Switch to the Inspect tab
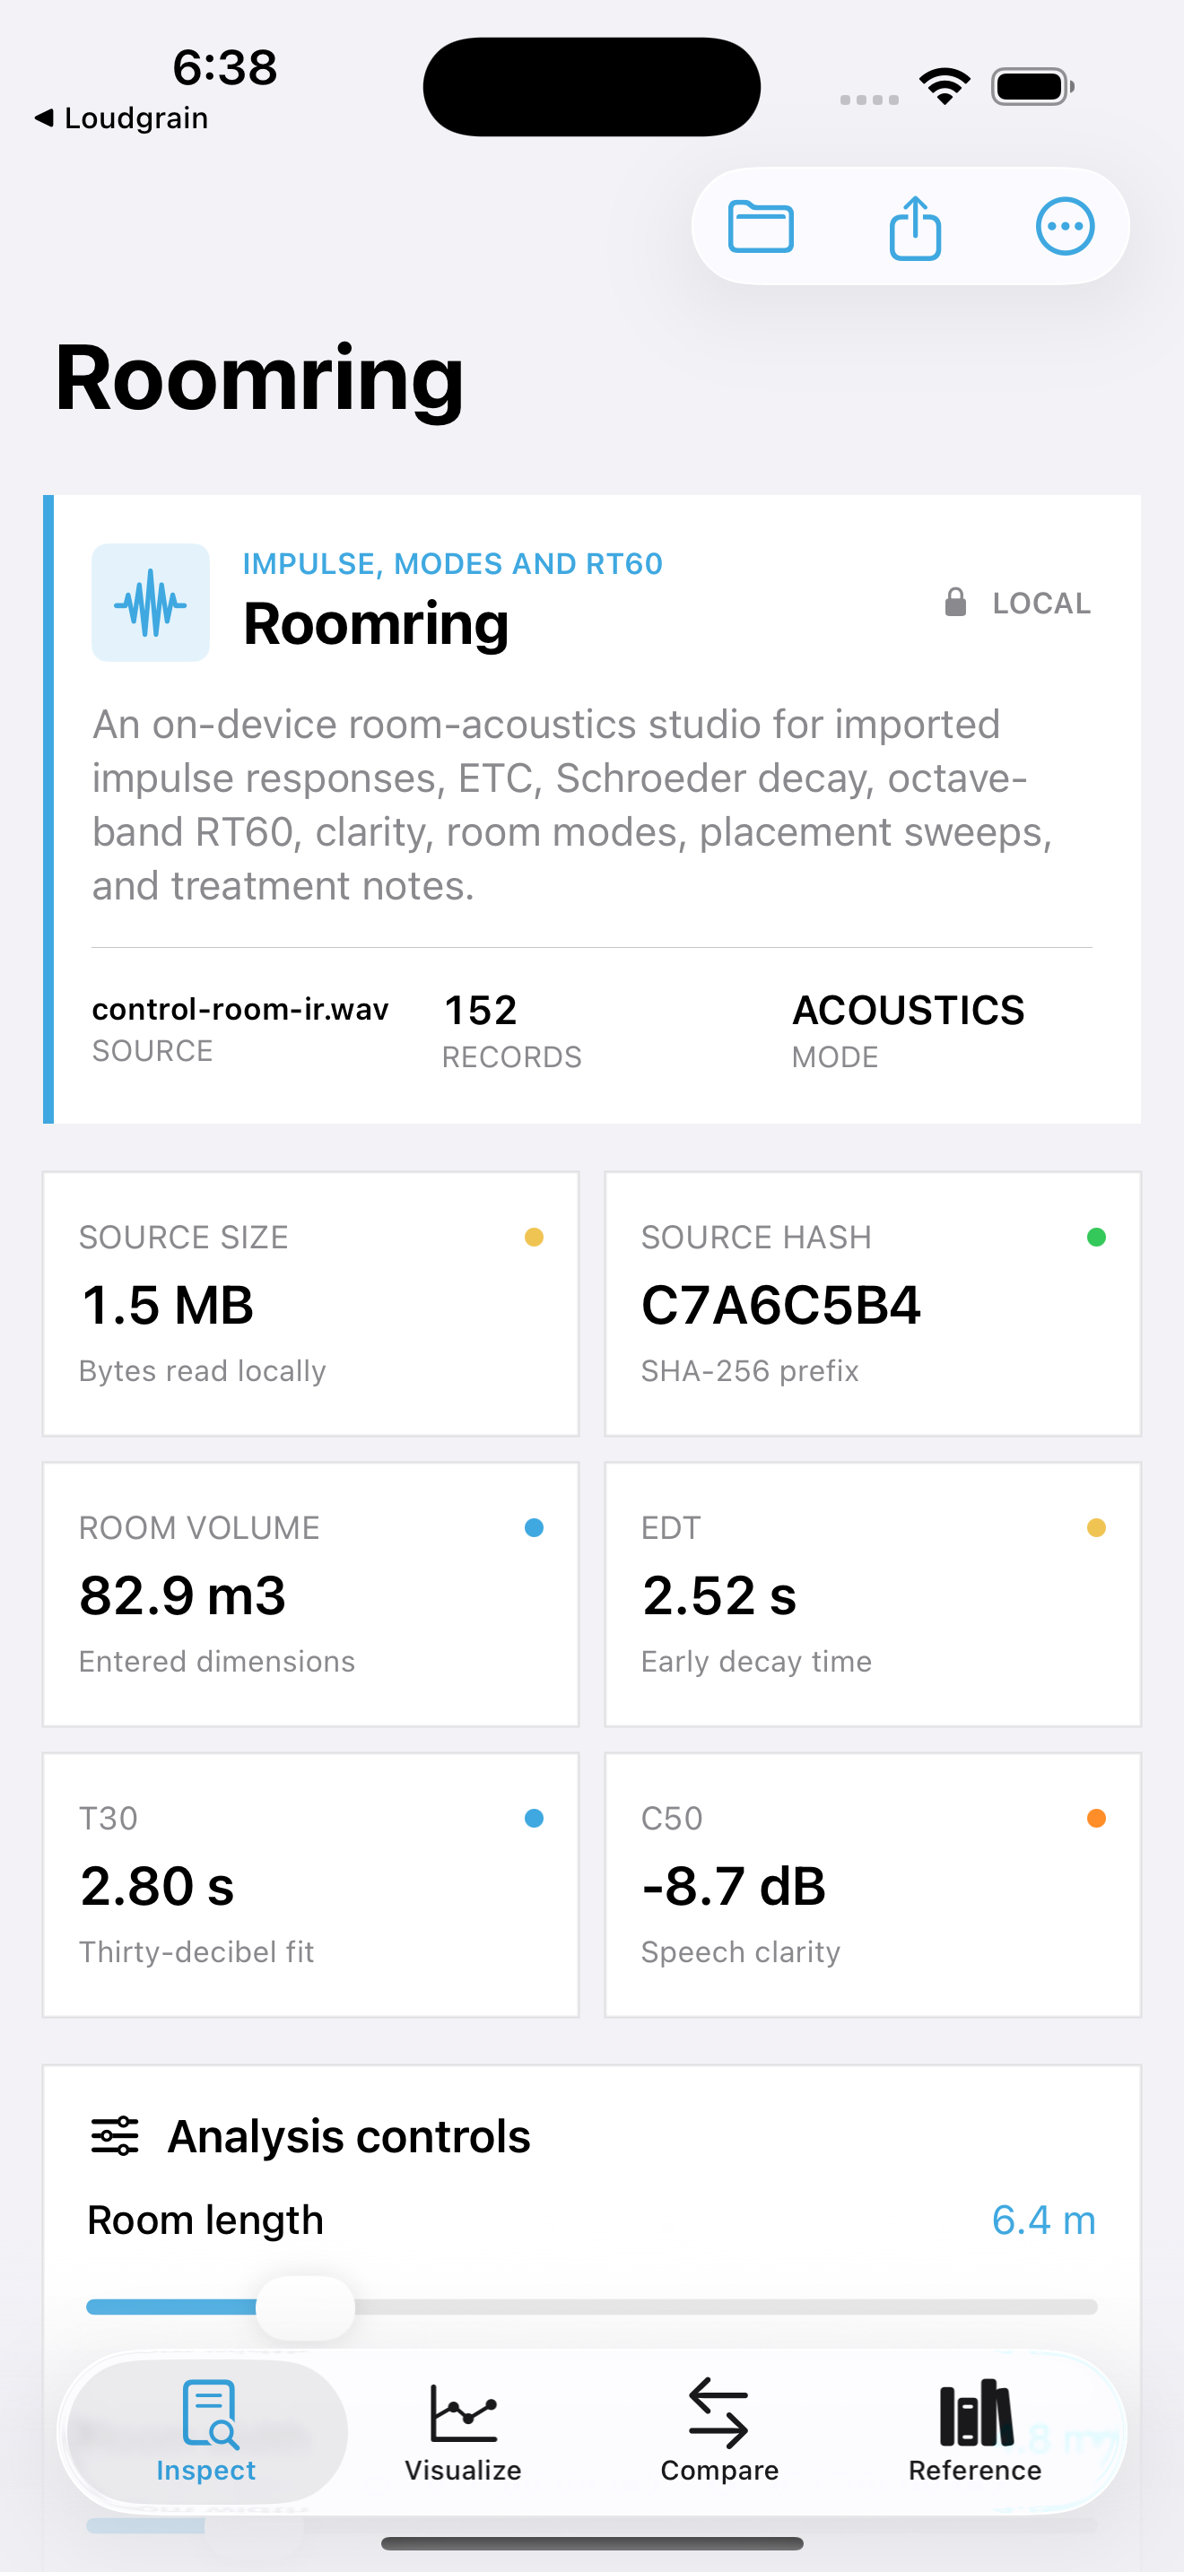This screenshot has height=2572, width=1184. click(206, 2431)
